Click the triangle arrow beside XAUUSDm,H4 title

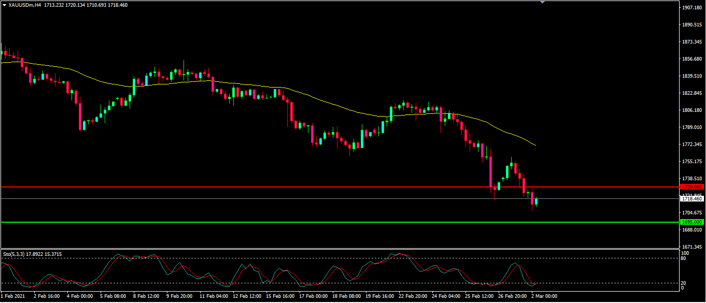coord(4,5)
